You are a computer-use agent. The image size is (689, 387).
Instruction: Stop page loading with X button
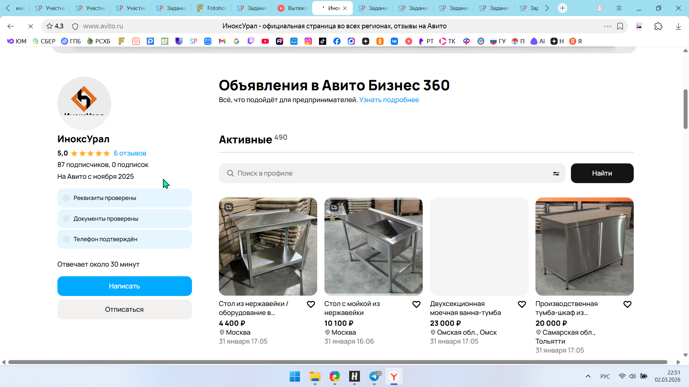tap(31, 26)
